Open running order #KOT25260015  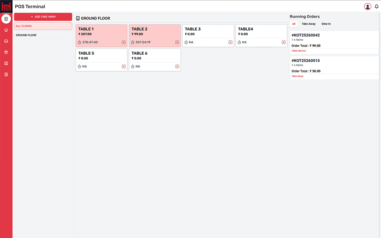coord(334,68)
